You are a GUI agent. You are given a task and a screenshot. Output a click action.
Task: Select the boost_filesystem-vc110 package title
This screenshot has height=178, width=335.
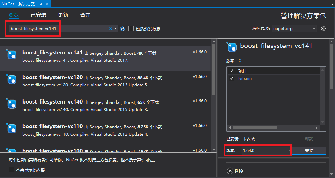(52, 126)
